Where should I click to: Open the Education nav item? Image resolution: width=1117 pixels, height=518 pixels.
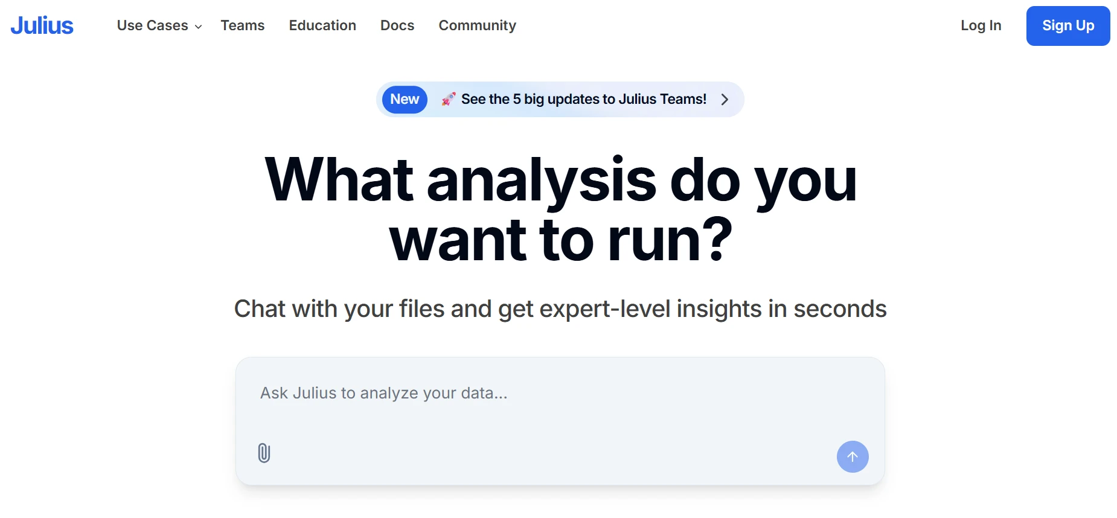pyautogui.click(x=322, y=25)
